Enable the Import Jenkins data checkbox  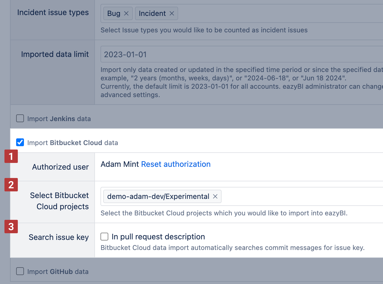(20, 118)
